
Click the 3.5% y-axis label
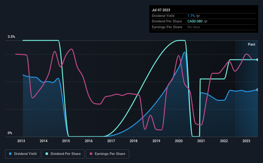pos(11,37)
